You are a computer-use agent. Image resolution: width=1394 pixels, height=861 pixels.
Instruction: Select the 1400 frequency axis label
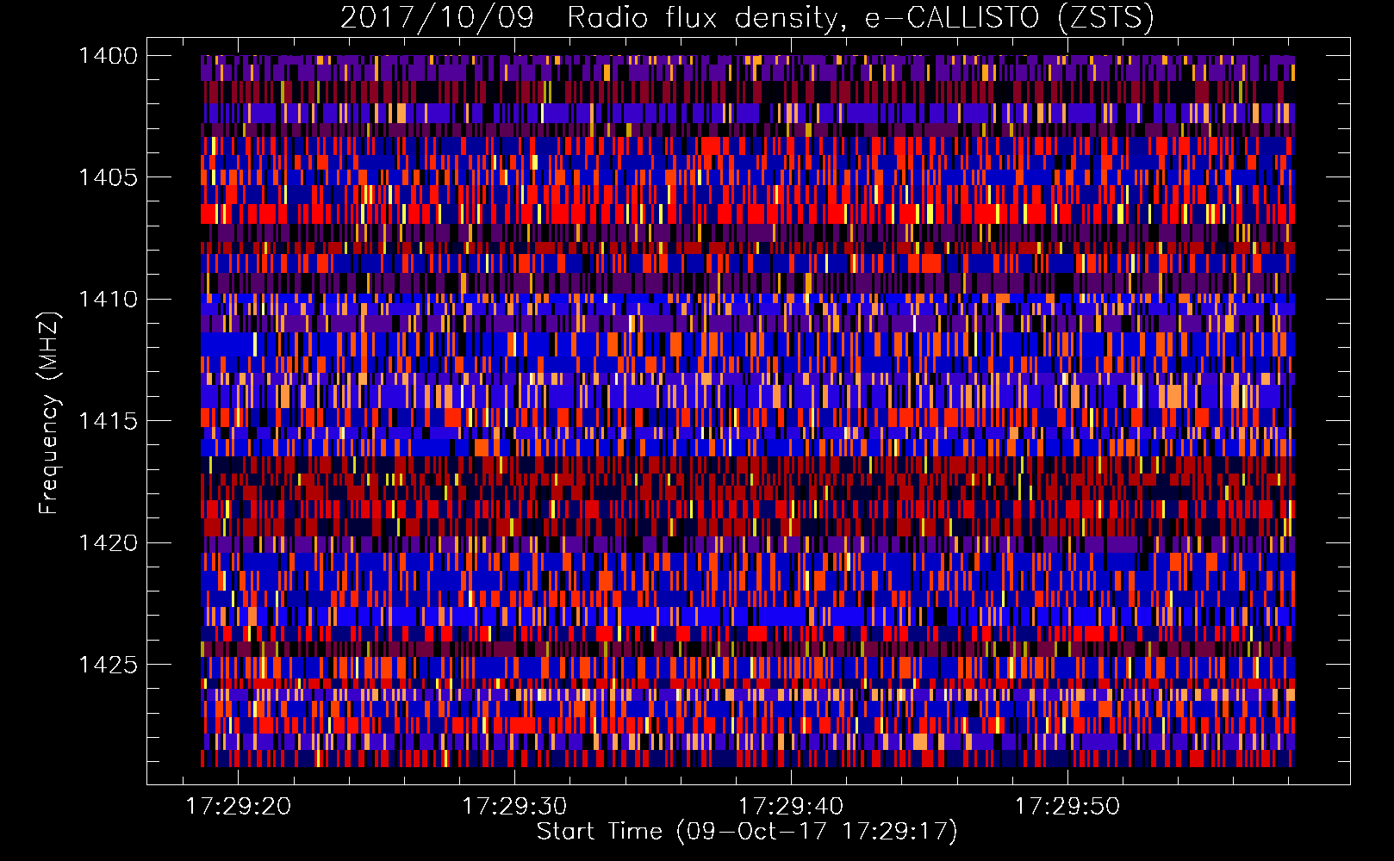click(108, 56)
